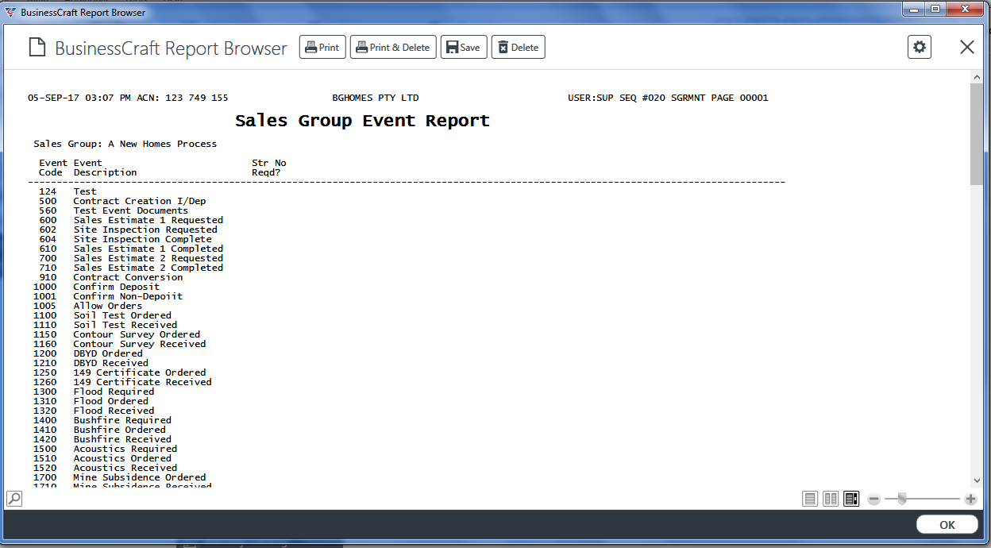Select the 'Contour Survey Ordered' row
Screen dimensions: 991x548
click(137, 334)
